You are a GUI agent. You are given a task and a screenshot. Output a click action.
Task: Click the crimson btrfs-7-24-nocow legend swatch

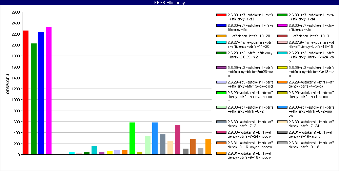(x=221, y=132)
